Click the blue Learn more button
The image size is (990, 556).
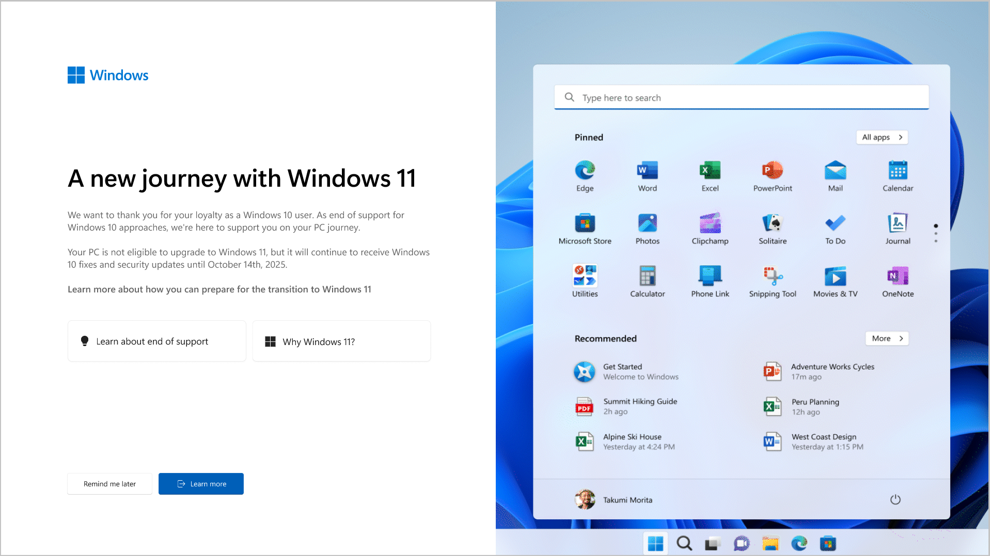click(201, 484)
